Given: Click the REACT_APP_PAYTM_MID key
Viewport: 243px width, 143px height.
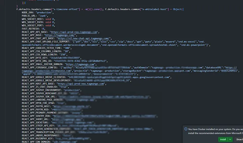Looking at the screenshot, I should pyautogui.click(x=35, y=109).
